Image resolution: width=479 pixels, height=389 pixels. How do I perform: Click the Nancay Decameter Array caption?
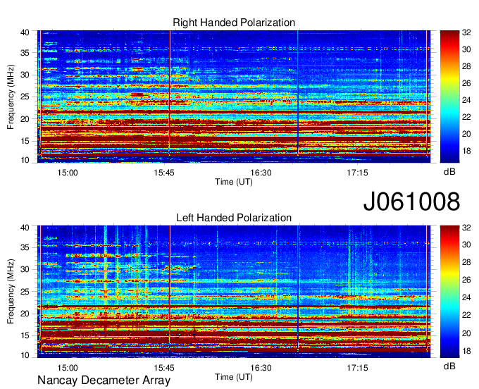coord(104,381)
